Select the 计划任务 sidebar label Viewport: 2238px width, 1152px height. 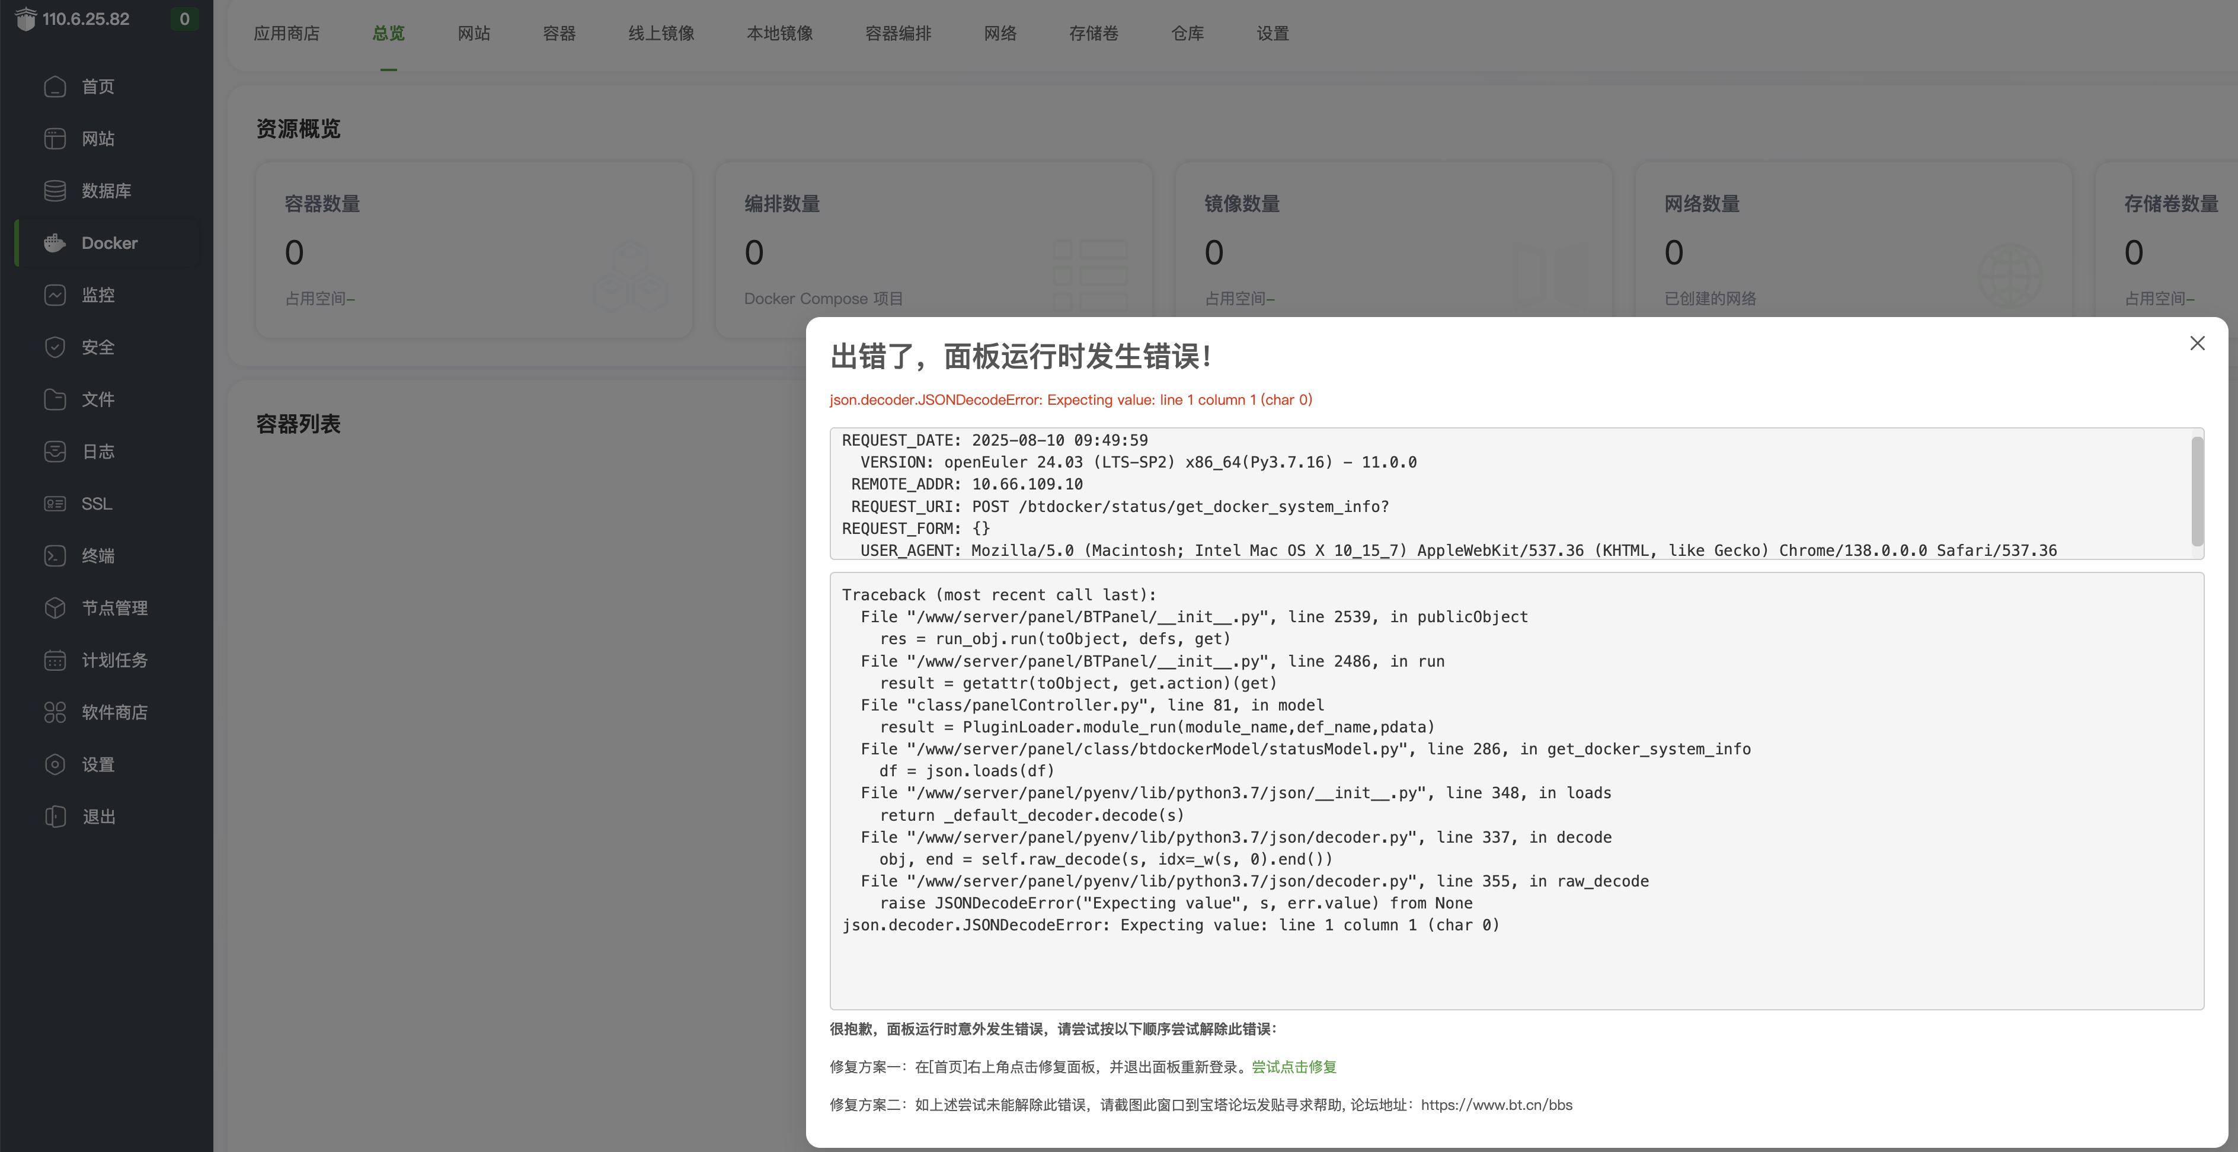click(114, 660)
